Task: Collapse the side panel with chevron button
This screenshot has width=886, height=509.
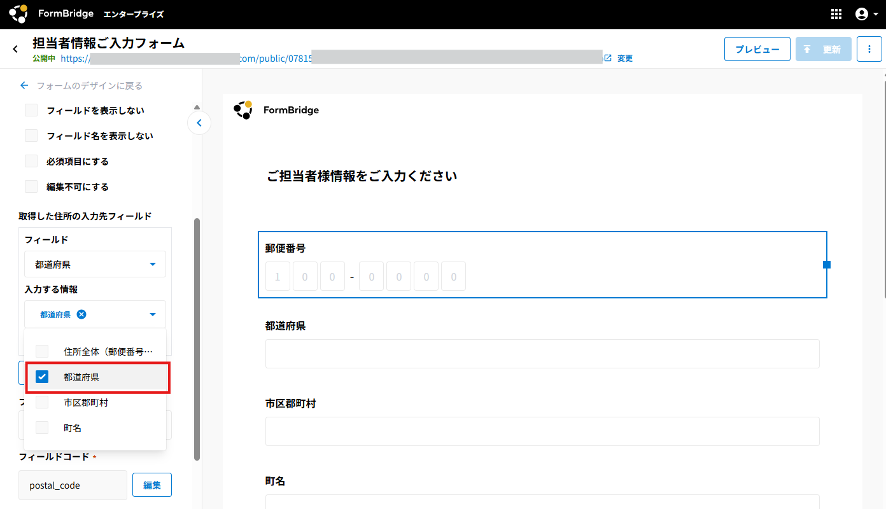Action: tap(199, 123)
